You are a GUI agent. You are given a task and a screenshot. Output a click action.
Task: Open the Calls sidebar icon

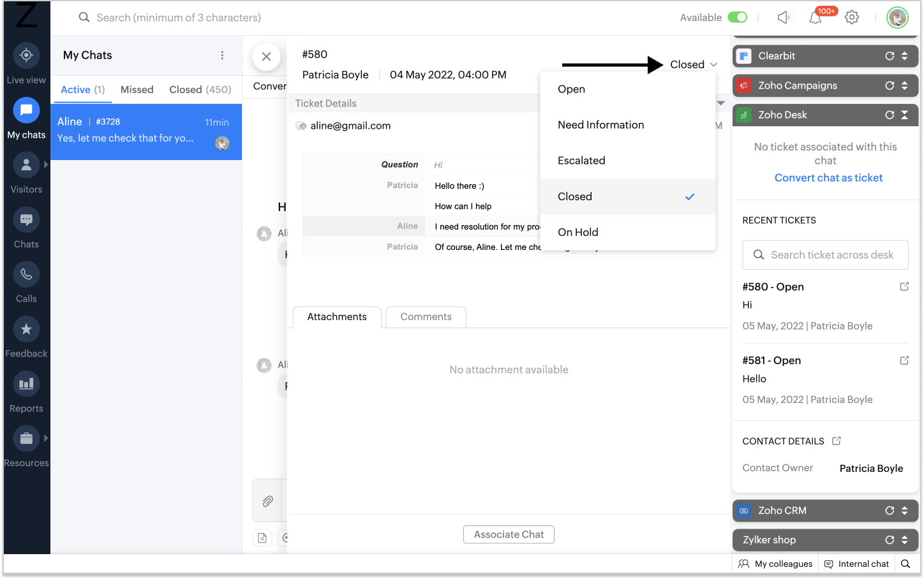pyautogui.click(x=26, y=275)
